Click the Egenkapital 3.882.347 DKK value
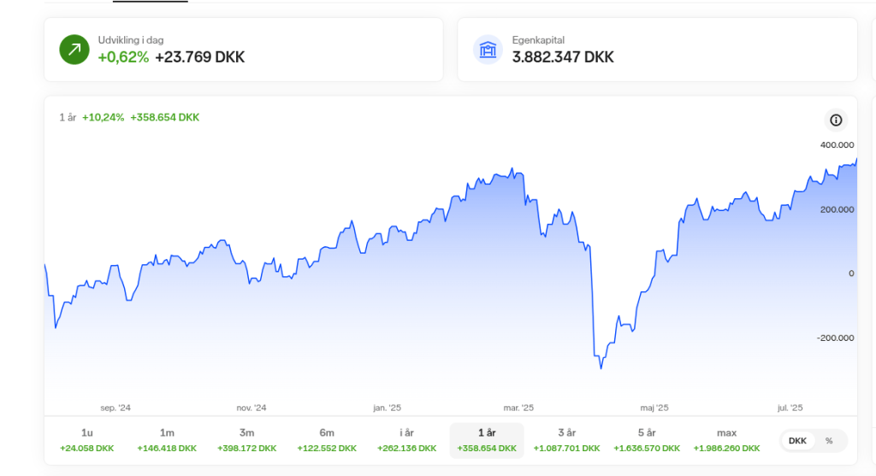The height and width of the screenshot is (476, 876). pos(563,58)
